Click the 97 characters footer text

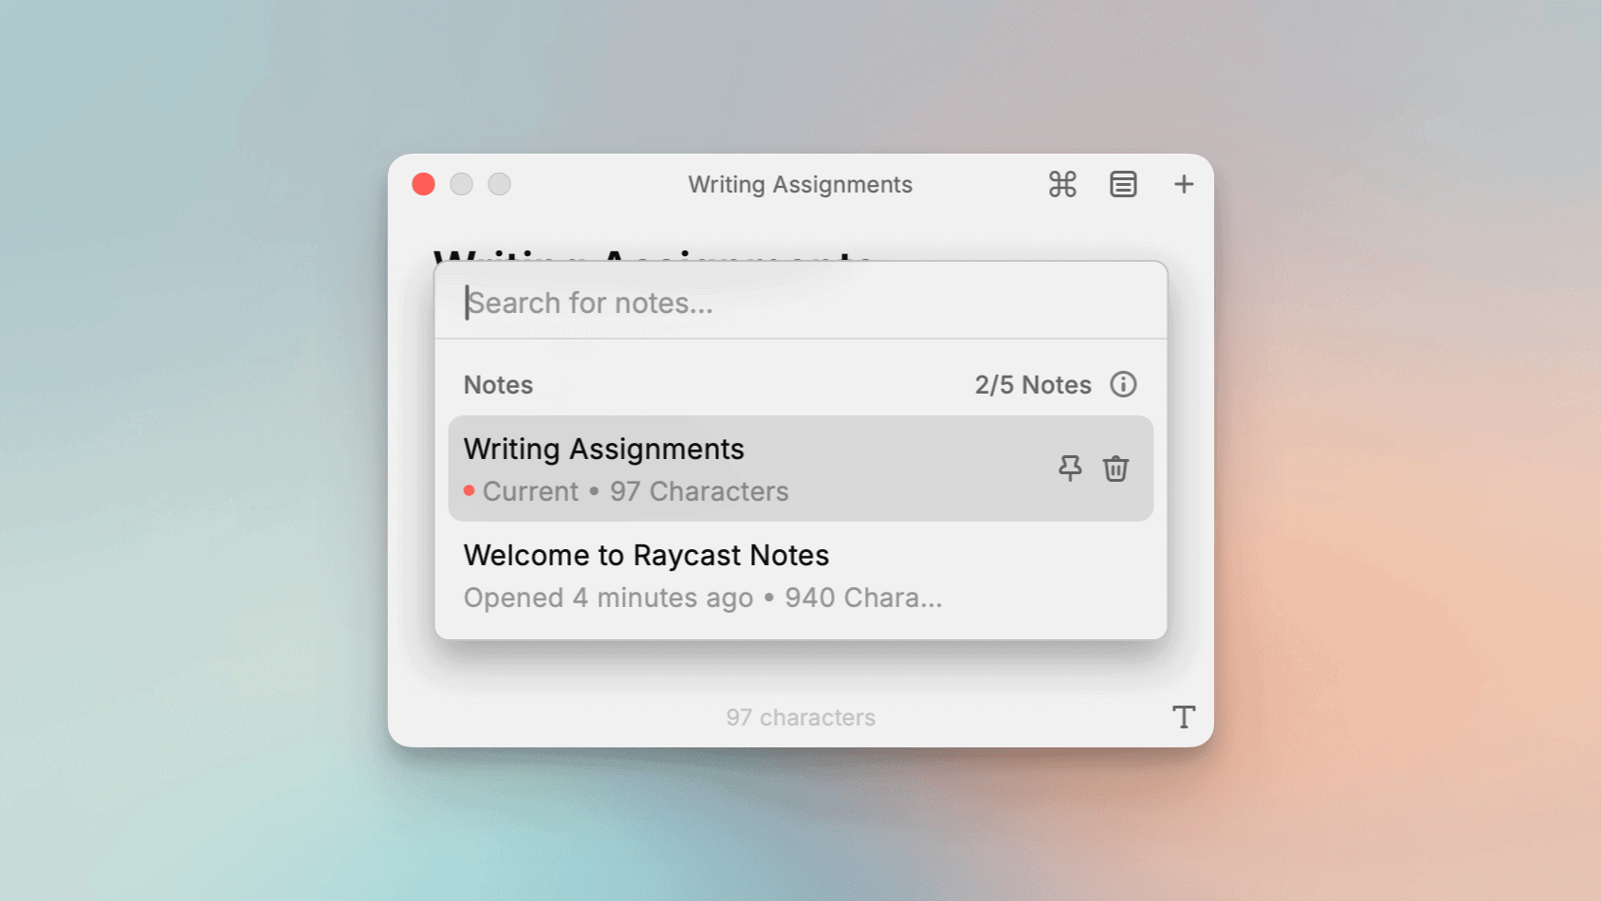[801, 718]
